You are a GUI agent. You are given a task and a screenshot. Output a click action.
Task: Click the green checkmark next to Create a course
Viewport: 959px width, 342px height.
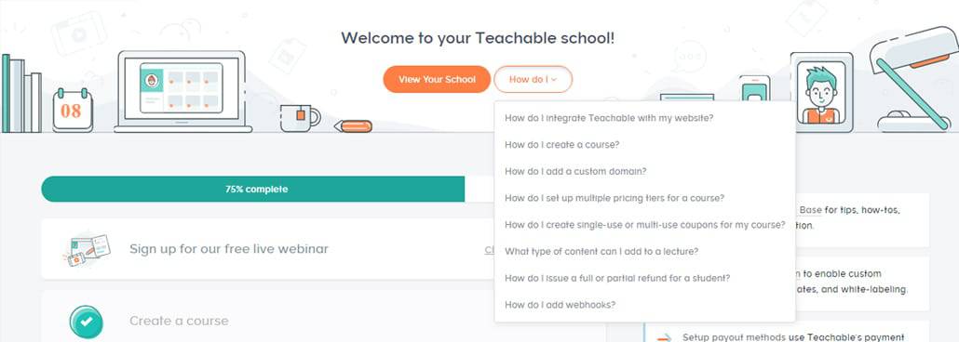pyautogui.click(x=87, y=322)
